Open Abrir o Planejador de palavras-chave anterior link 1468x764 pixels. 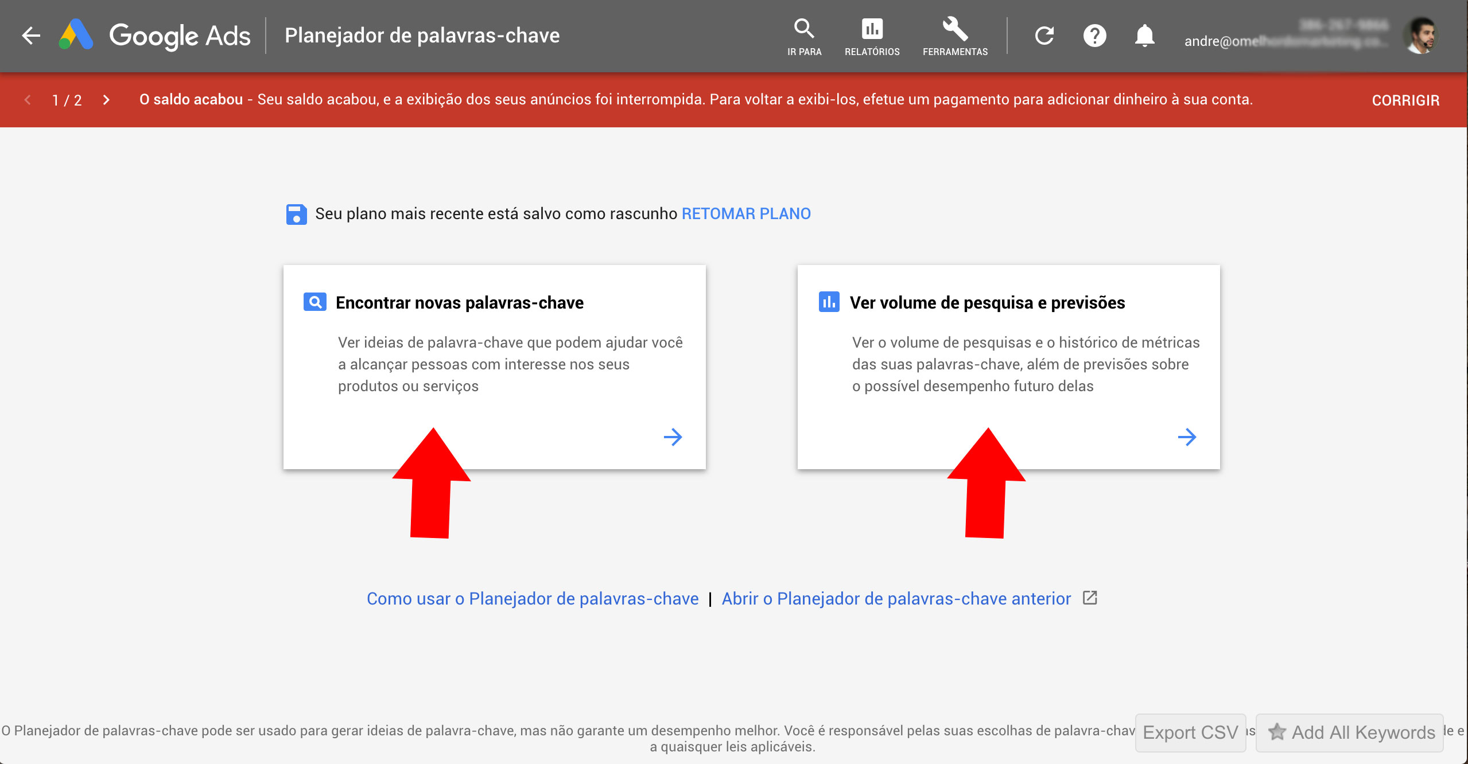896,599
